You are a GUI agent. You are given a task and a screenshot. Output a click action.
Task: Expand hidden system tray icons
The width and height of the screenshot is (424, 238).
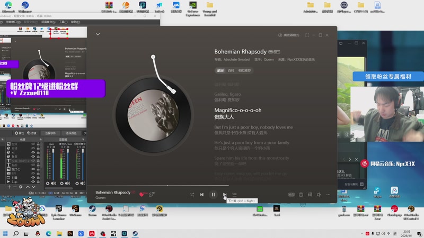[x=362, y=233]
